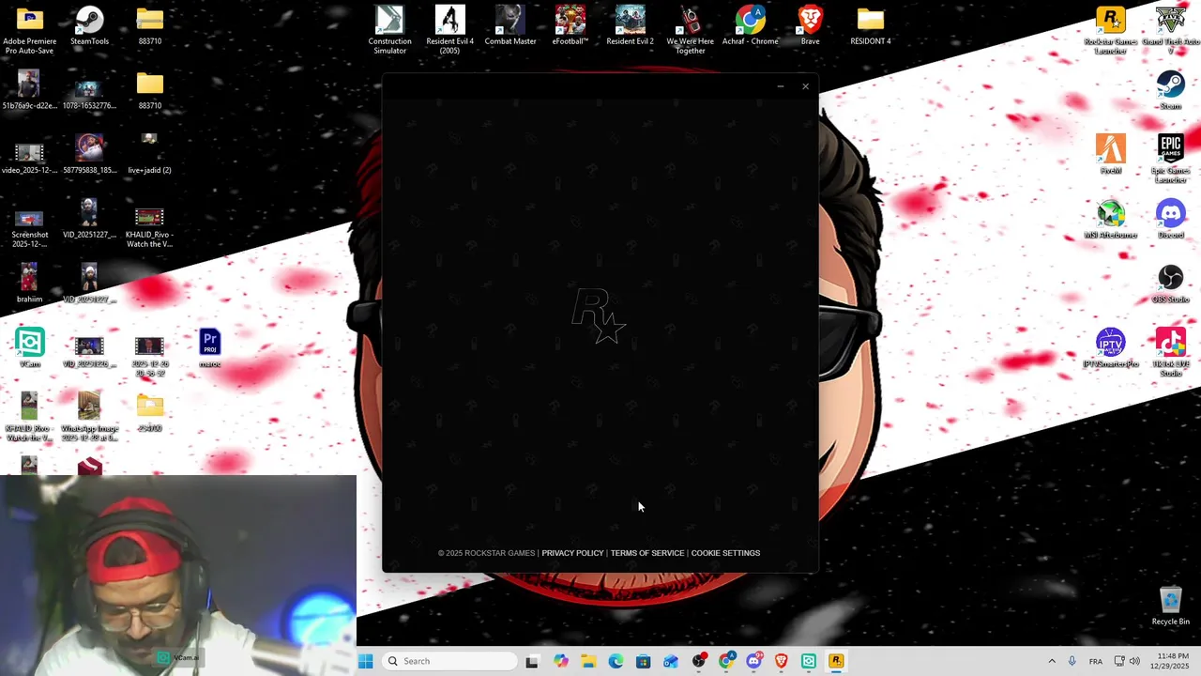Open FRA language input switcher
1201x676 pixels.
1095,661
